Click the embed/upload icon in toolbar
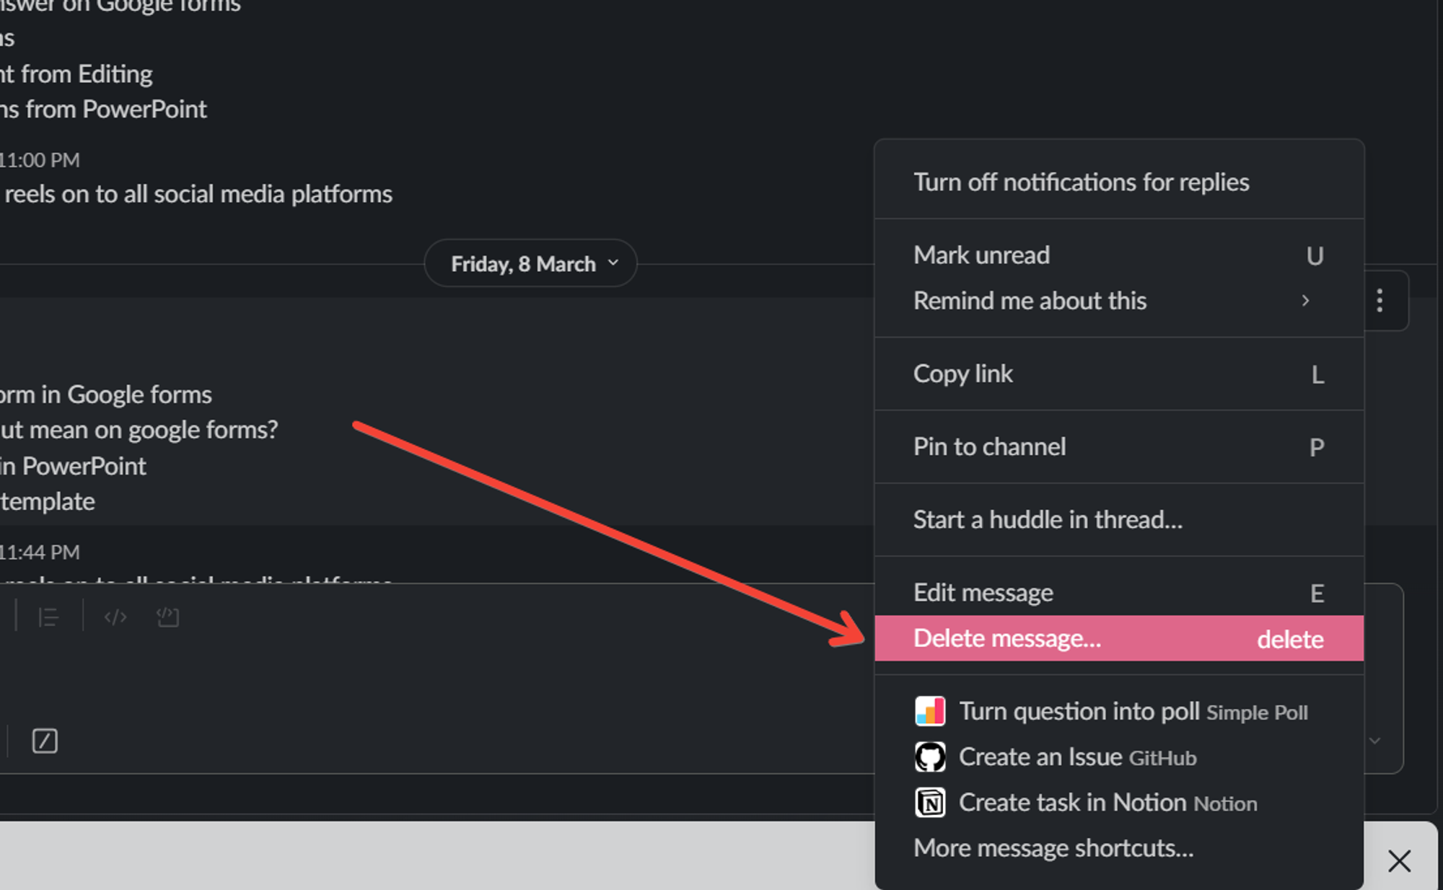1443x890 pixels. [x=166, y=617]
